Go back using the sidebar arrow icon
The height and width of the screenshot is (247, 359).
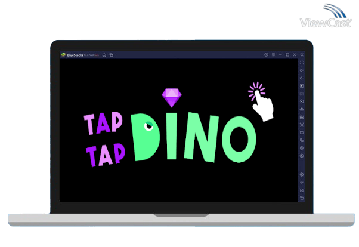[x=302, y=183]
